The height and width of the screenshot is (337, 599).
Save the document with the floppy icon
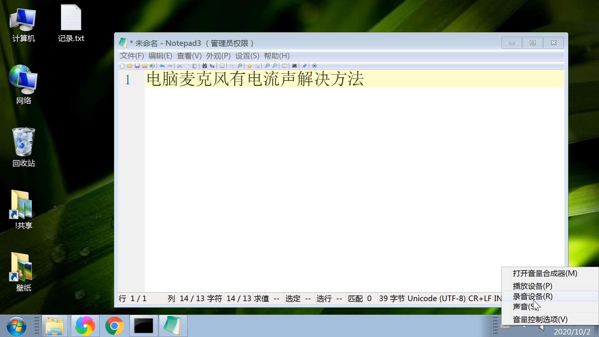pos(137,66)
